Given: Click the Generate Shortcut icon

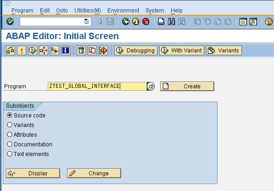Looking at the screenshot, I should click(253, 22).
